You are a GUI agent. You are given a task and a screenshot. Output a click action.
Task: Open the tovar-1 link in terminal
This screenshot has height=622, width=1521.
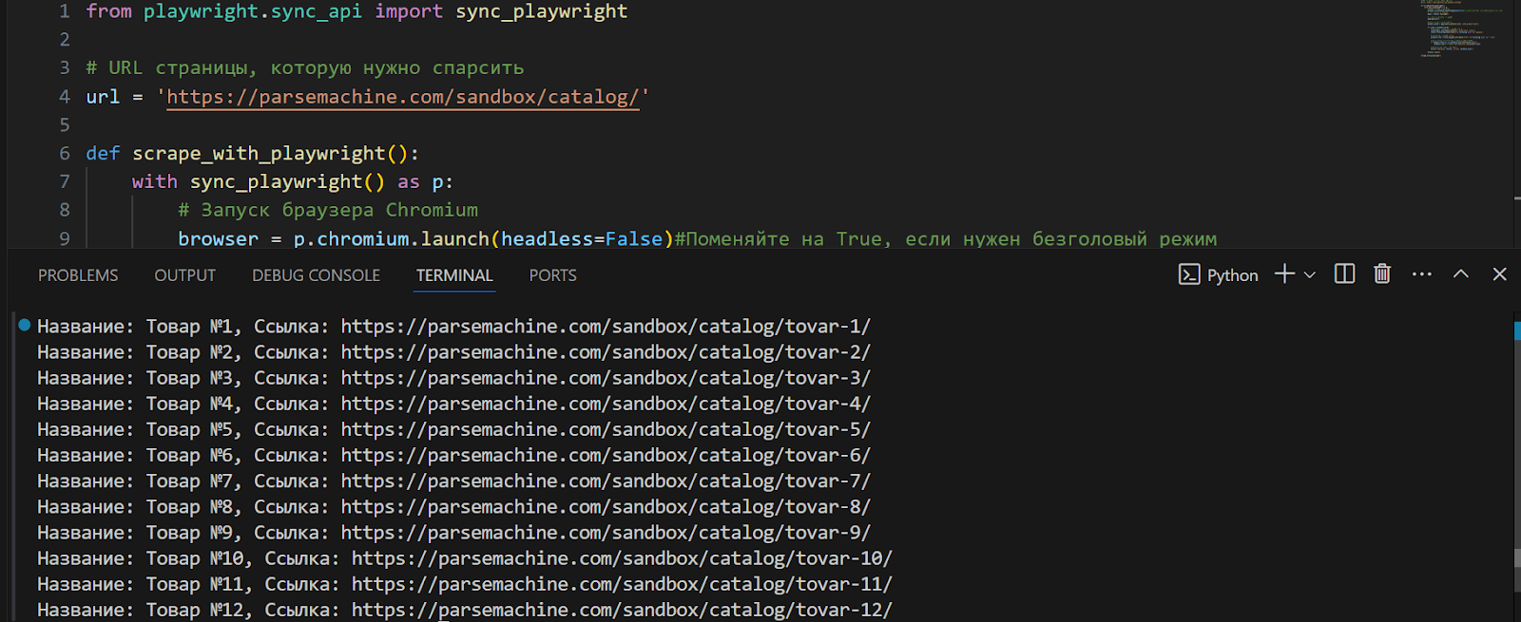pos(606,327)
